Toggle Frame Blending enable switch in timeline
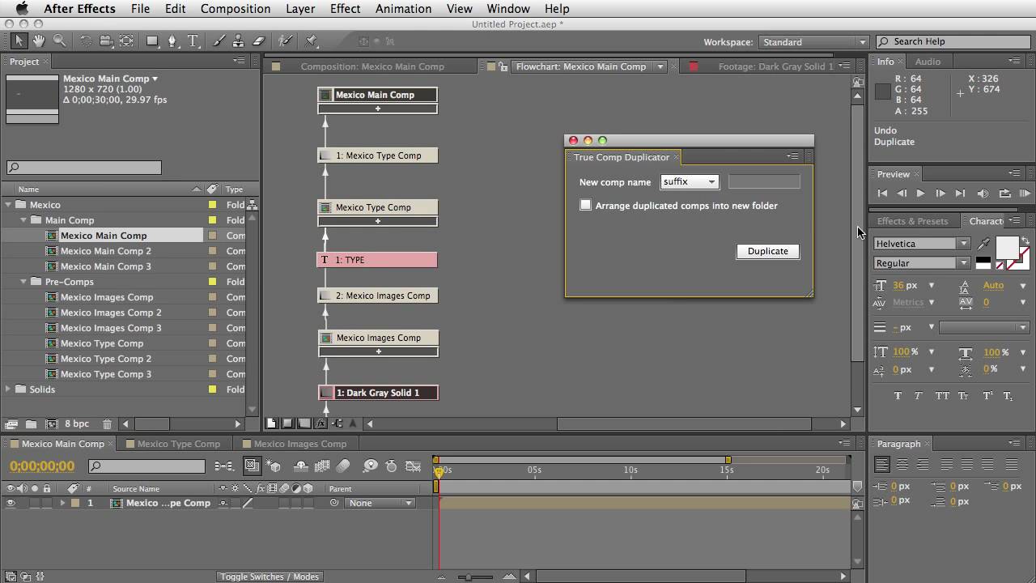The width and height of the screenshot is (1036, 583). [321, 466]
